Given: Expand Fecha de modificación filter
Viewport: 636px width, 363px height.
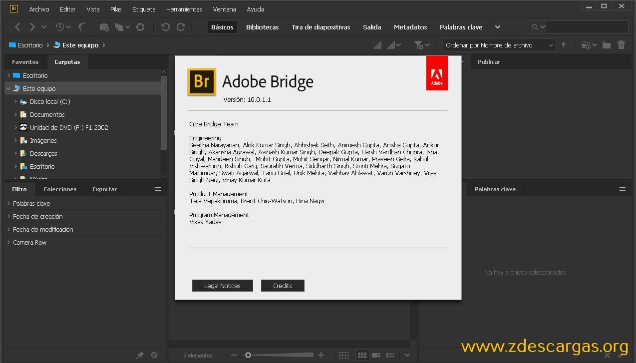Looking at the screenshot, I should (x=8, y=229).
